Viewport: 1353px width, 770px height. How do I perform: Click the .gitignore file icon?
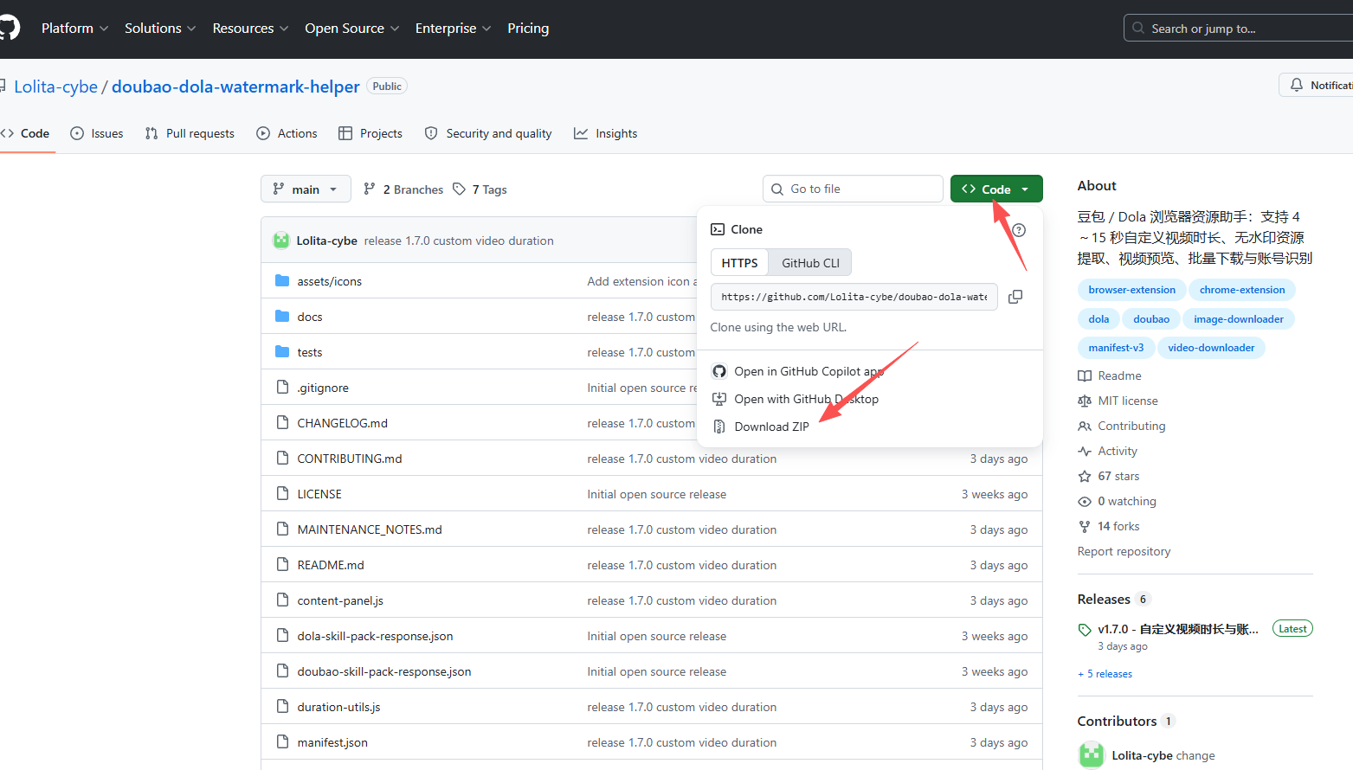point(282,388)
